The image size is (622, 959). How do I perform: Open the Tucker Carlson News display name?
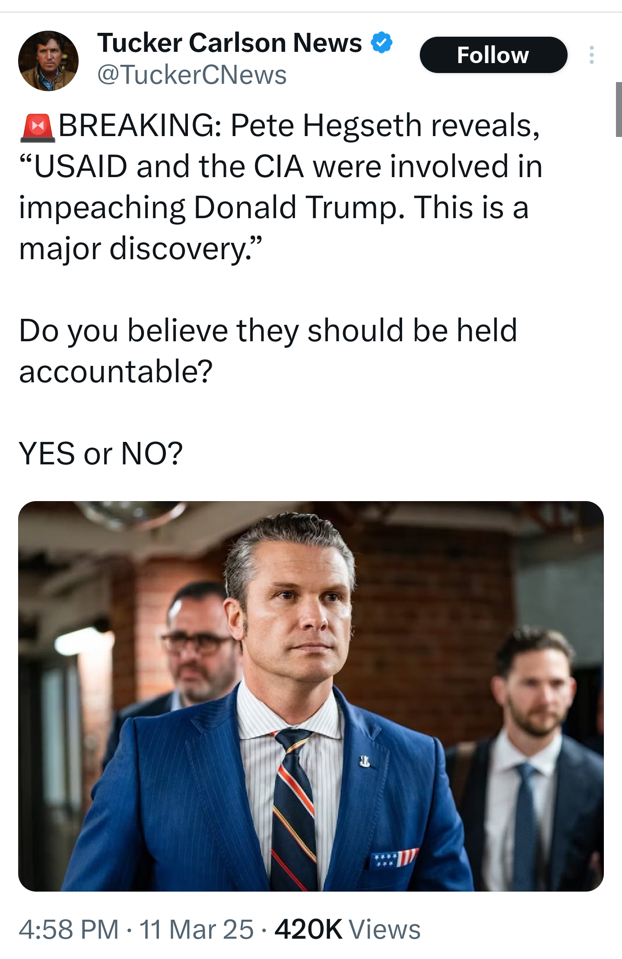click(229, 43)
